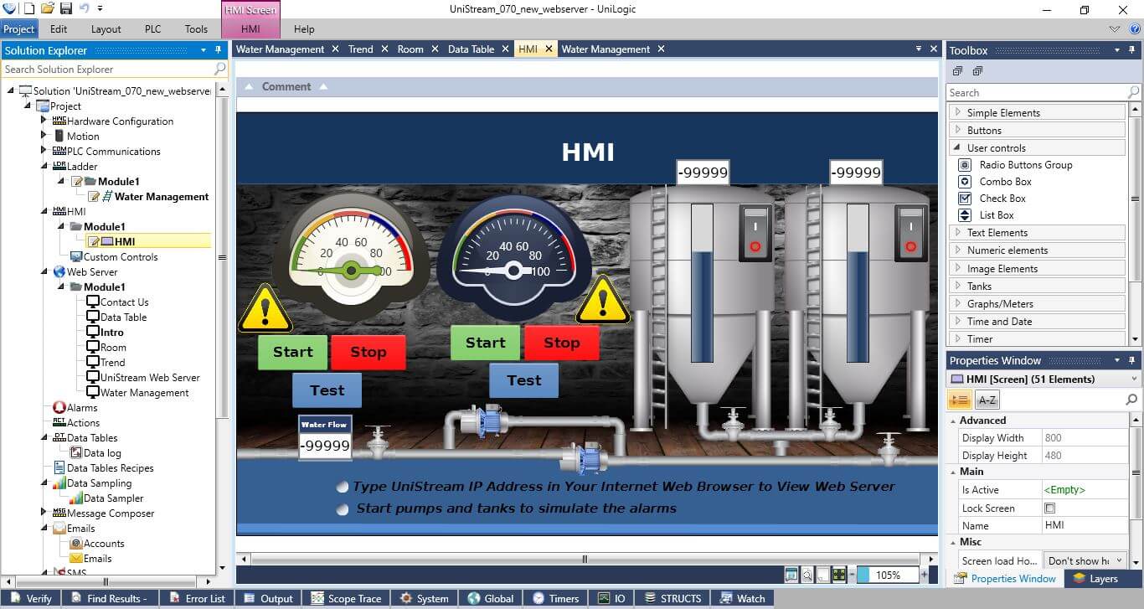The image size is (1144, 609).
Task: Pin the Solution Explorer panel
Action: click(218, 50)
